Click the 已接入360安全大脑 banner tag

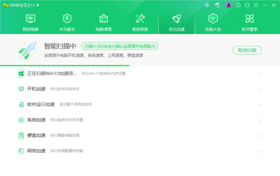coord(119,46)
